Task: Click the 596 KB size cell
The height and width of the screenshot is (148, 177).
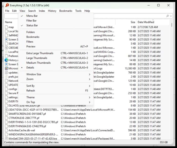Action: (x=132, y=130)
